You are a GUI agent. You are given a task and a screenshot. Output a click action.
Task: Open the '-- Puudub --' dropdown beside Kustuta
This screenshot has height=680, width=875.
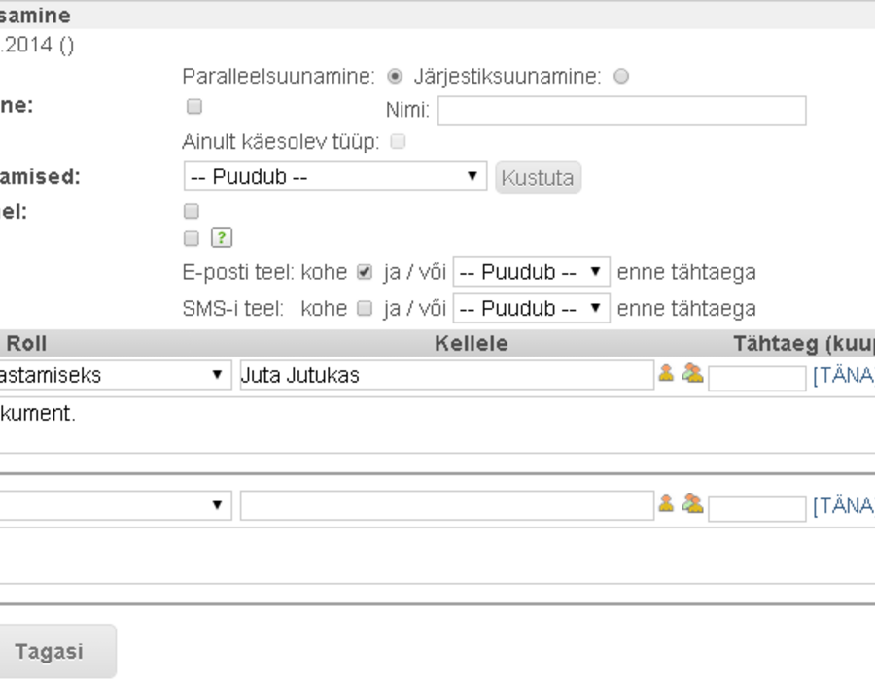(334, 177)
